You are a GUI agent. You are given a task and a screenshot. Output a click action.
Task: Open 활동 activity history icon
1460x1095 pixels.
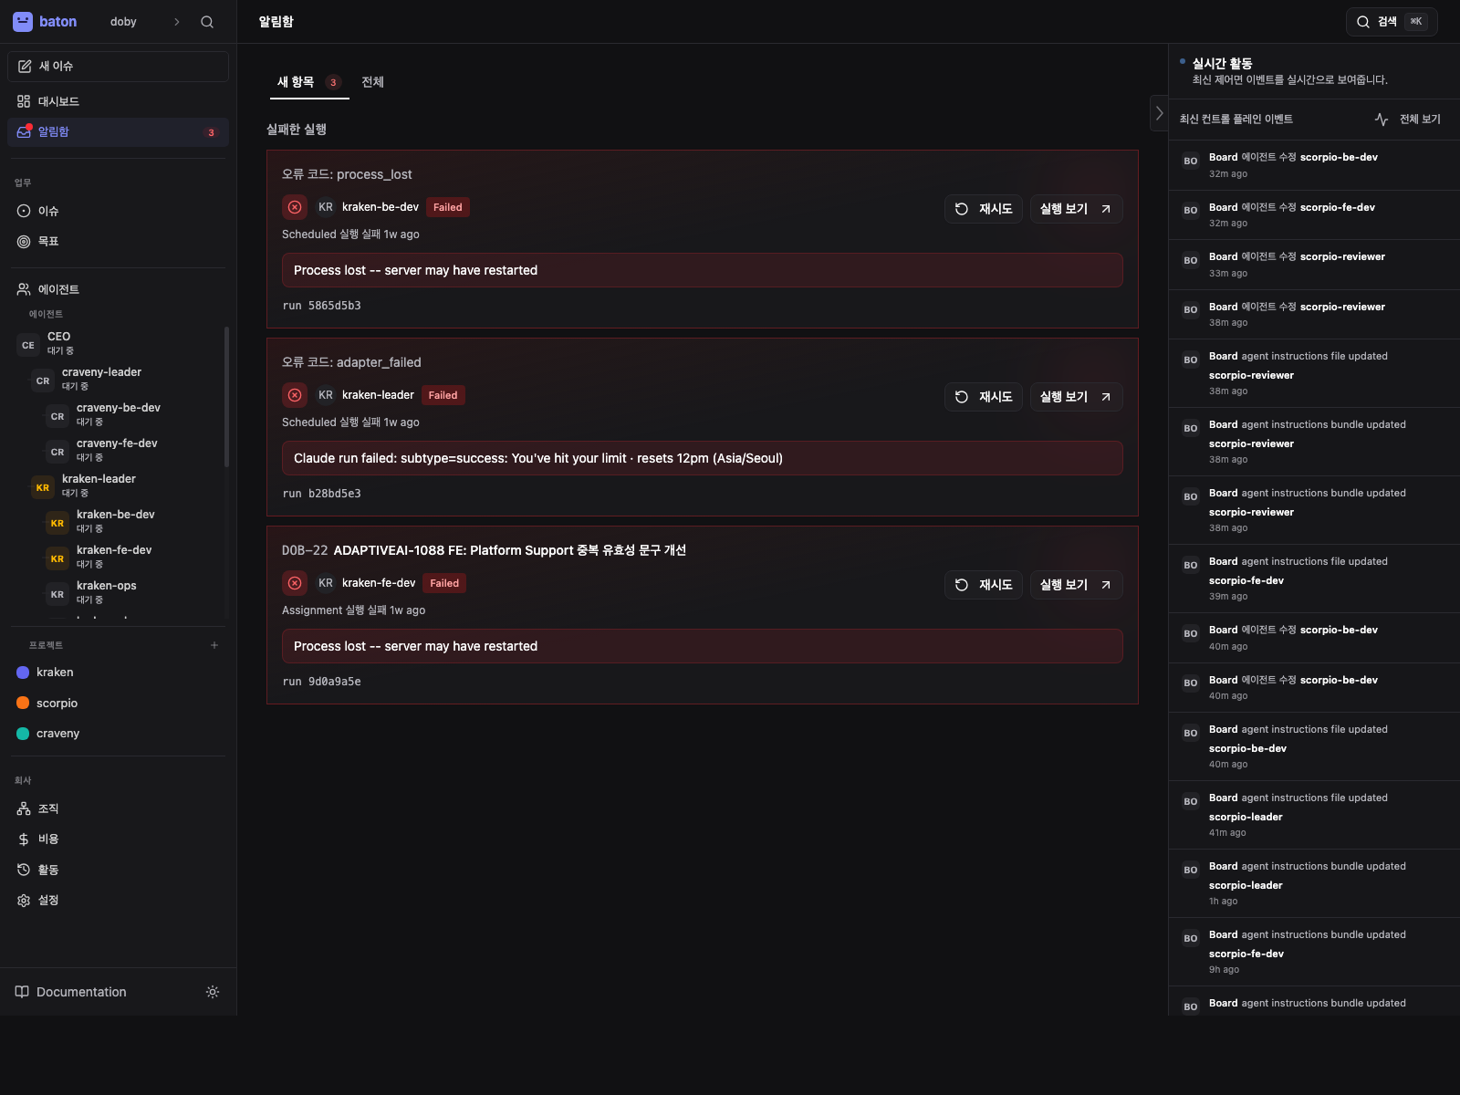(24, 870)
